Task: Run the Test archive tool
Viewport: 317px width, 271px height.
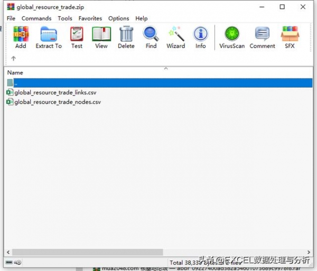Action: 77,37
